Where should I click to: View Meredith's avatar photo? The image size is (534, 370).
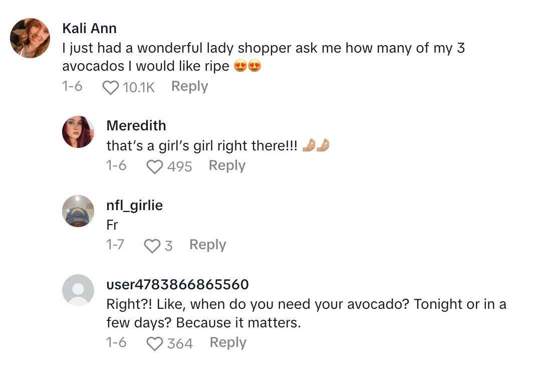pos(78,132)
